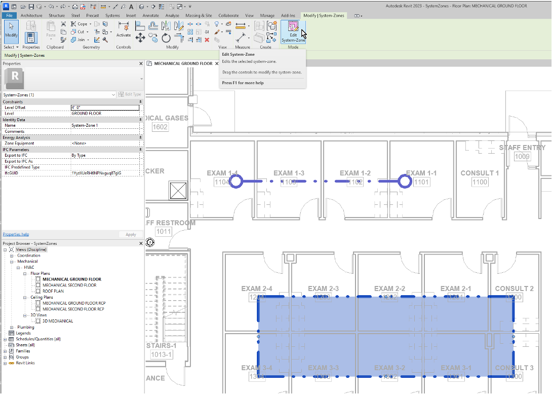552x395 pixels.
Task: Open the File menu
Action: tap(10, 15)
